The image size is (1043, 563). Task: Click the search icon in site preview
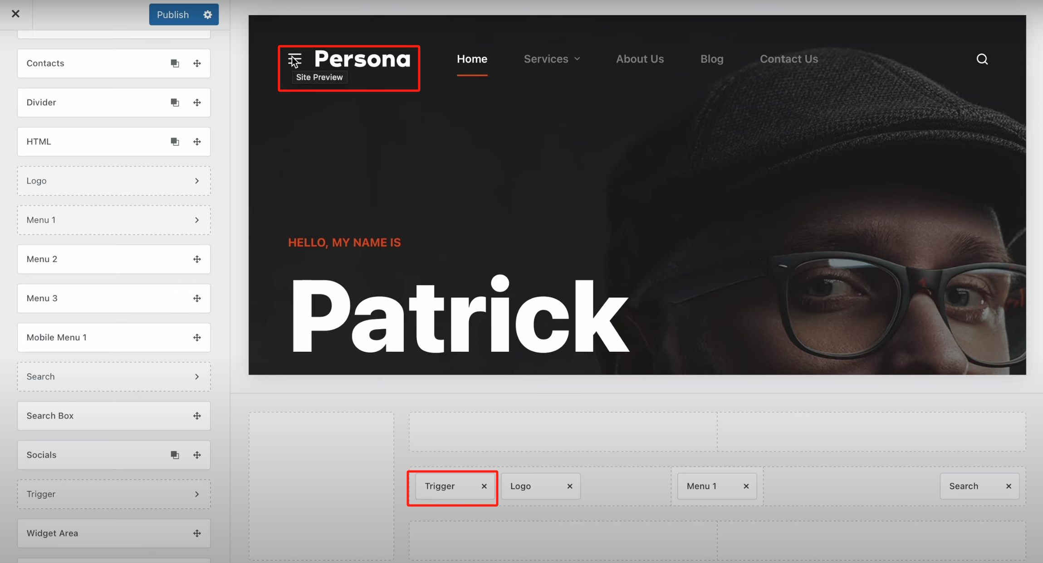[x=982, y=59]
